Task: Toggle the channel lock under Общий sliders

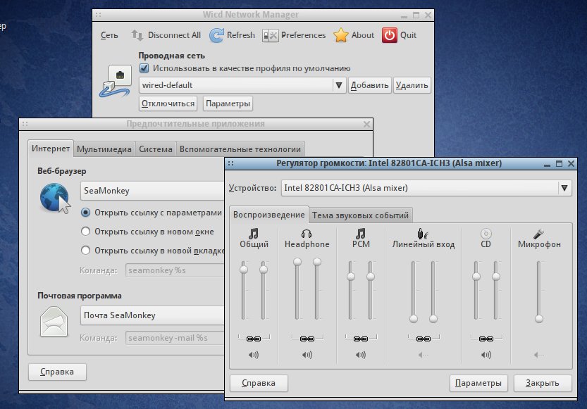Action: 254,339
